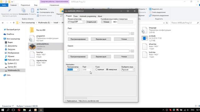Switch to the Fuses tab in AVRDUDE_PROG
This screenshot has width=200, height=112.
(x=76, y=16)
